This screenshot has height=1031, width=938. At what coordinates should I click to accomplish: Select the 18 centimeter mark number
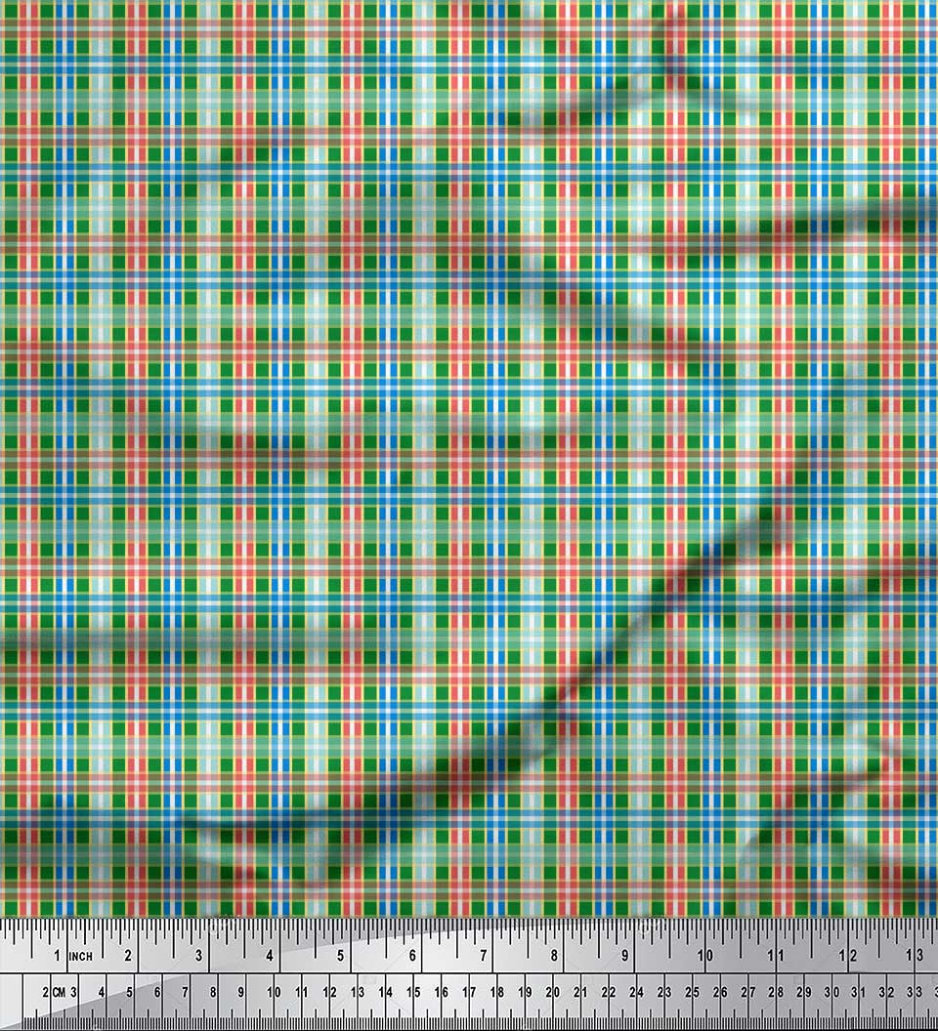click(x=496, y=992)
